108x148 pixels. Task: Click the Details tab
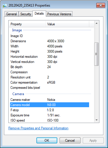click(x=39, y=14)
